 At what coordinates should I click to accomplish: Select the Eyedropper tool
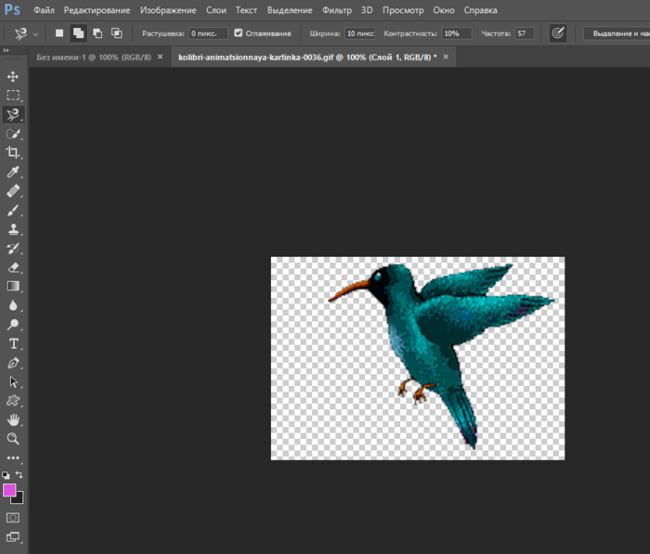pyautogui.click(x=13, y=173)
